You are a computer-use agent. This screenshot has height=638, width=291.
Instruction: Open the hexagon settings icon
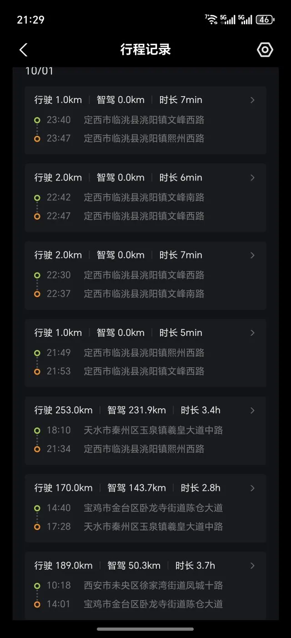pos(265,50)
